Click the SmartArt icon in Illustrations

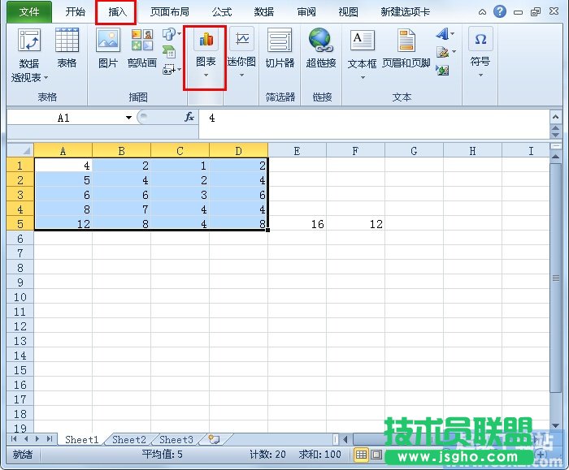[169, 52]
